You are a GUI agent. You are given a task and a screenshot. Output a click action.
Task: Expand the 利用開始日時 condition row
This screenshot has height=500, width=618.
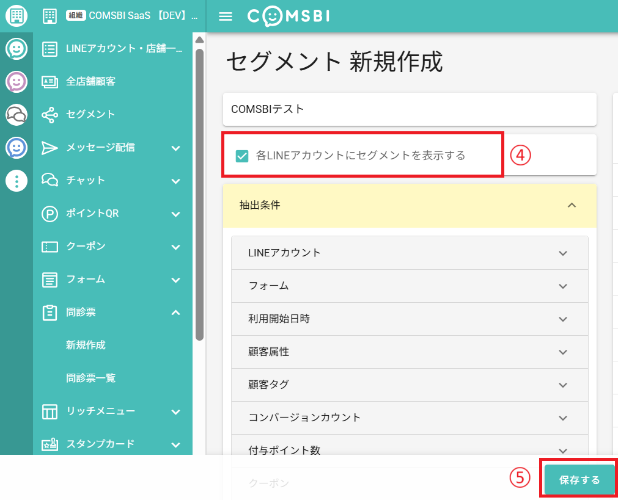(410, 319)
